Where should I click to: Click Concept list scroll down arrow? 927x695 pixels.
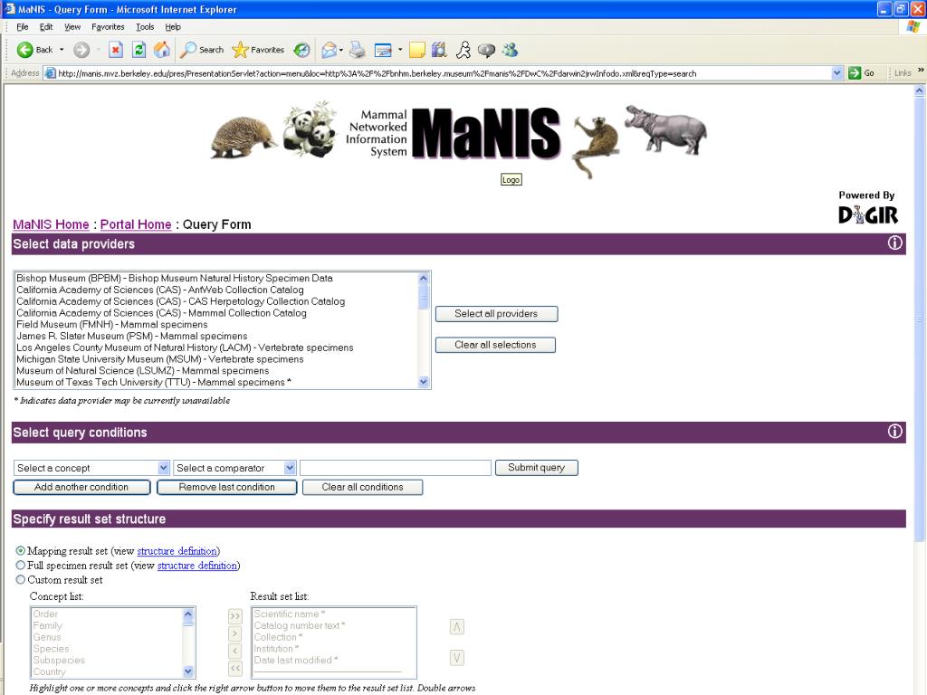(x=188, y=671)
